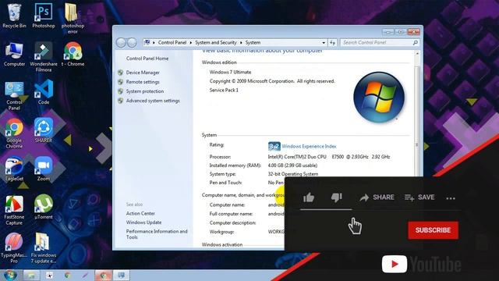Click the Windows Start button
499x281 pixels.
10,275
